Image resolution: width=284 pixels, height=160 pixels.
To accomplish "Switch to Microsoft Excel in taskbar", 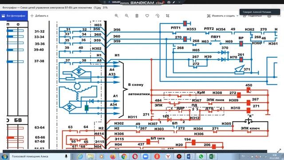I will [x=212, y=156].
